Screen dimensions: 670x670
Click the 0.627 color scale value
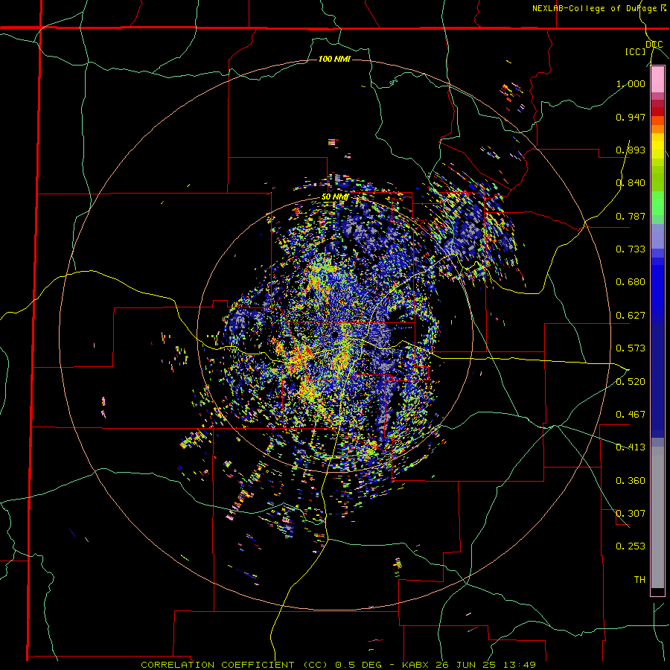click(631, 316)
